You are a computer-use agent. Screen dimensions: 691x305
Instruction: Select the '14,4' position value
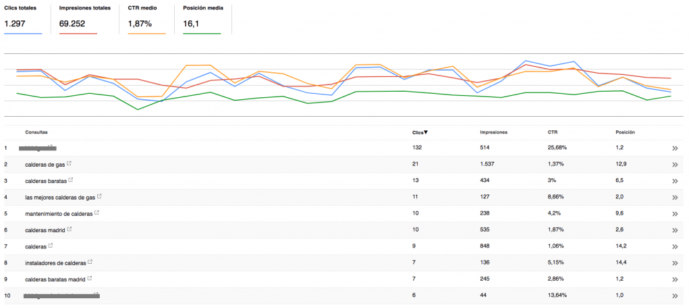pyautogui.click(x=621, y=262)
